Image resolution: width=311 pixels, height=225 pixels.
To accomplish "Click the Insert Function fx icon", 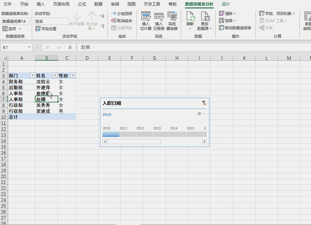I will [70, 47].
